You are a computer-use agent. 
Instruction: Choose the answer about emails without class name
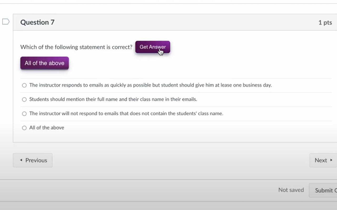click(24, 113)
